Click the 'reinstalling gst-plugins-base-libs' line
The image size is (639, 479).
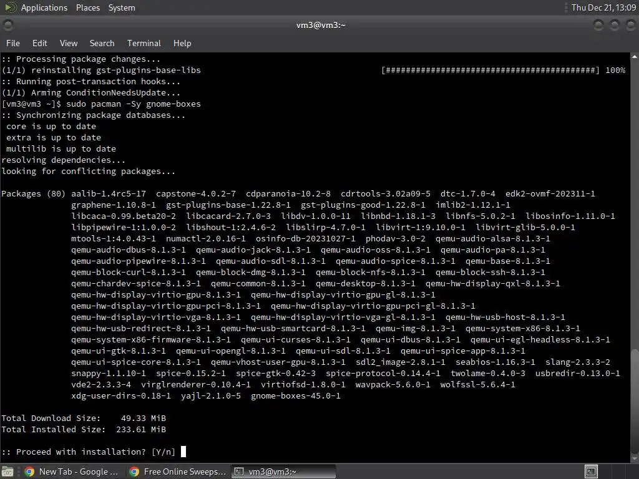pyautogui.click(x=101, y=70)
